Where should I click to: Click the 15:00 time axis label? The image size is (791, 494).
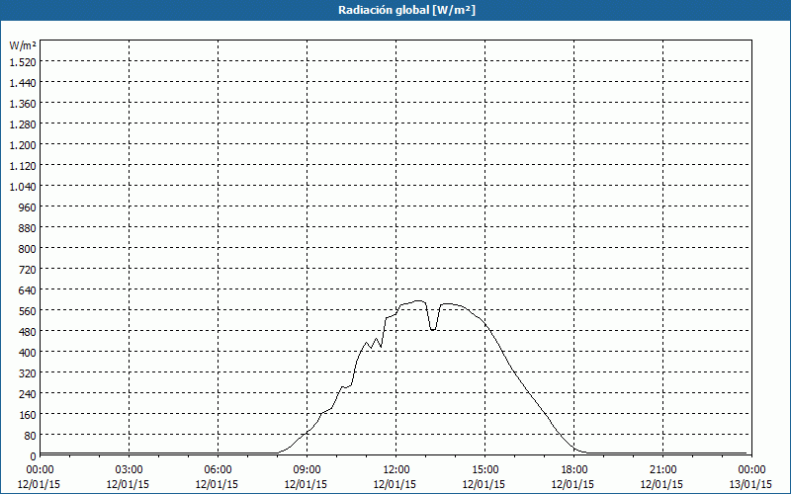click(484, 470)
